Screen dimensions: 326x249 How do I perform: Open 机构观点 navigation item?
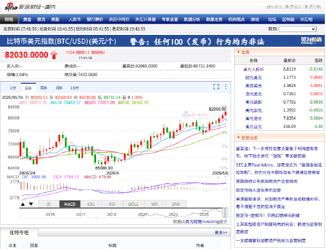[x=236, y=20]
